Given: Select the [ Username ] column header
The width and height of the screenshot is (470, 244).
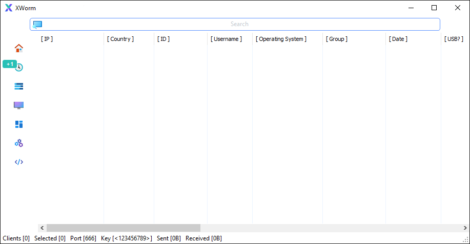Looking at the screenshot, I should [x=226, y=39].
